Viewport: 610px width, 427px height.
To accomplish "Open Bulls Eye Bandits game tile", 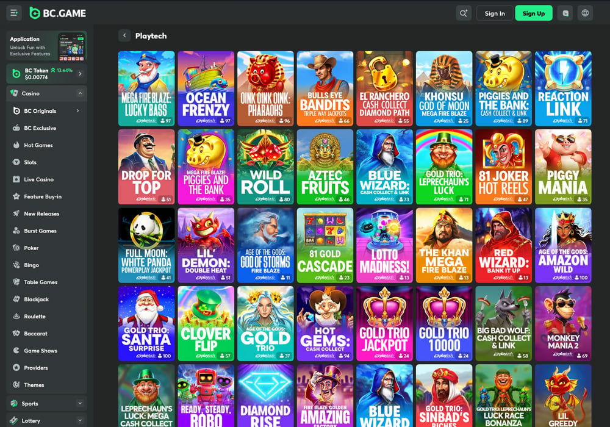I will (x=325, y=88).
